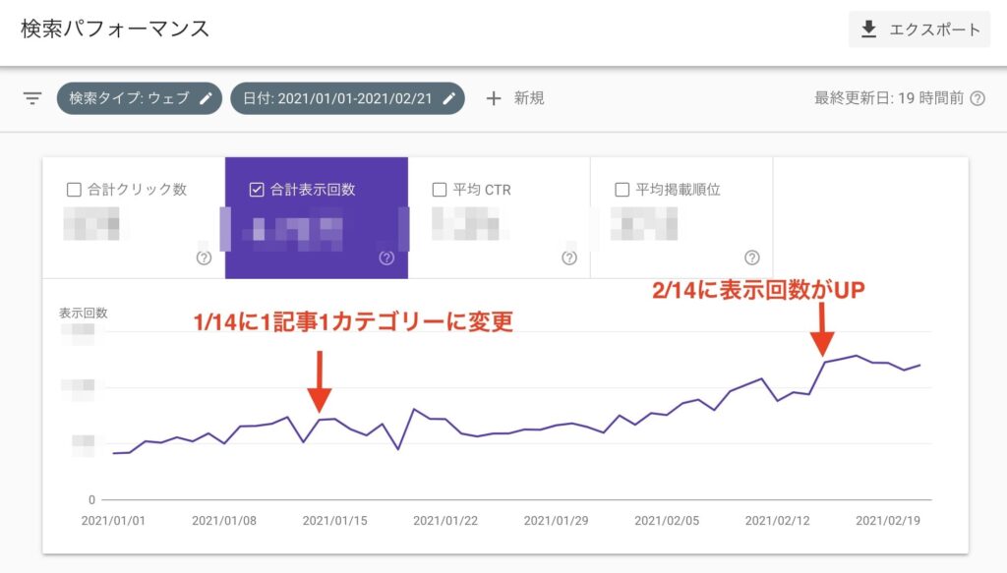Click the 検索パフォーマンス page title
The image size is (1007, 573).
pos(115,29)
